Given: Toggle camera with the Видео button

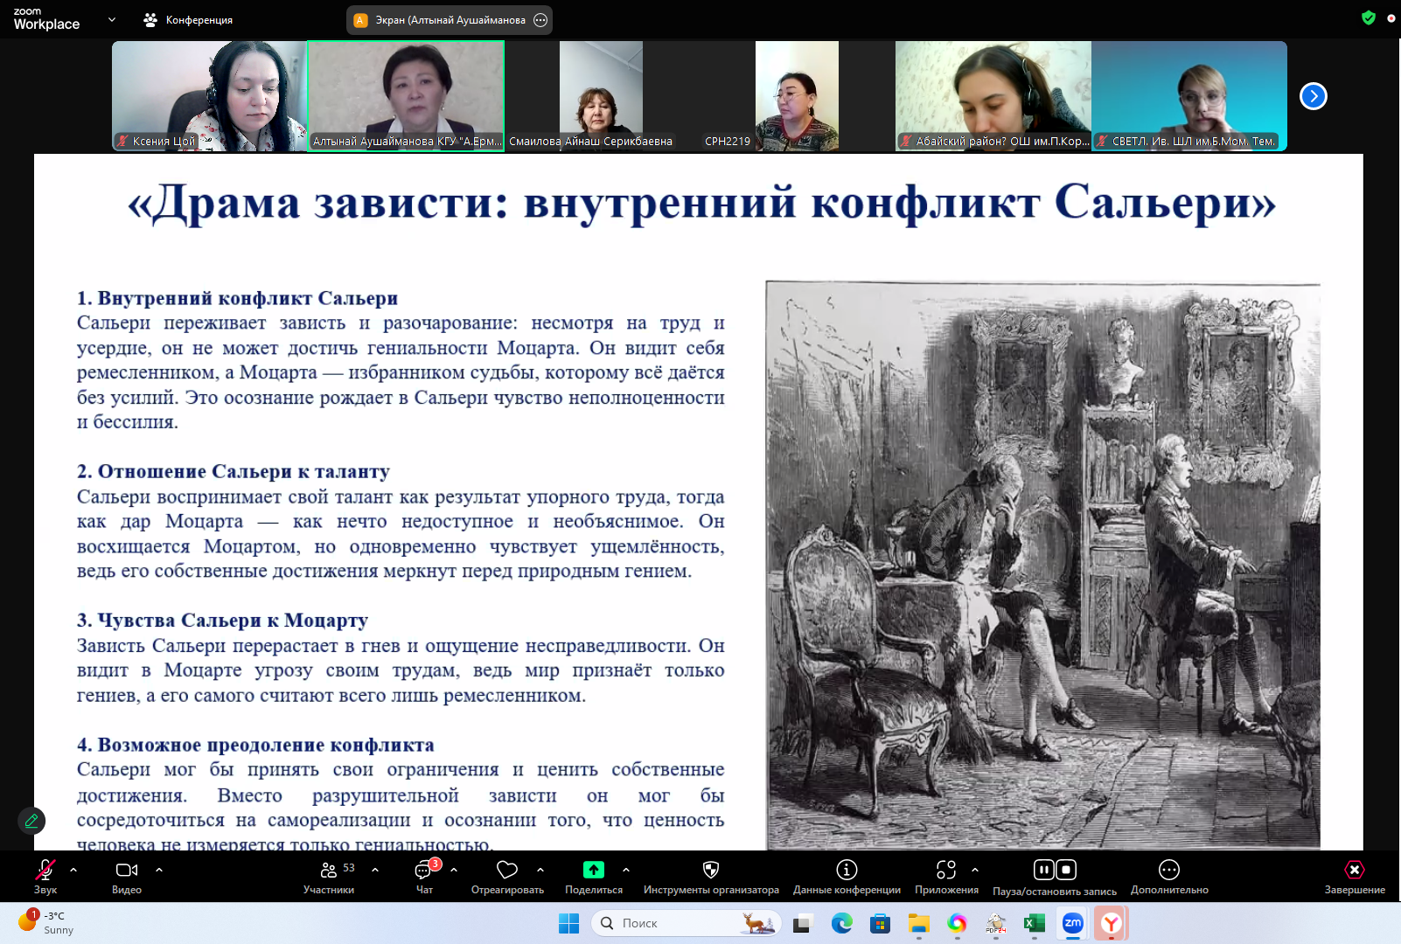Looking at the screenshot, I should click(127, 871).
